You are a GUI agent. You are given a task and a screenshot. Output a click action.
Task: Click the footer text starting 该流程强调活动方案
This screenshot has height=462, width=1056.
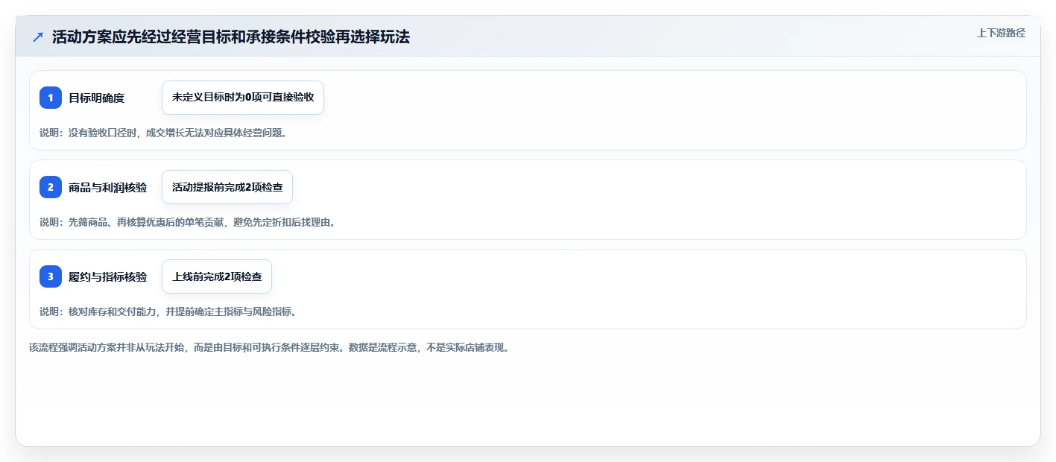[269, 347]
